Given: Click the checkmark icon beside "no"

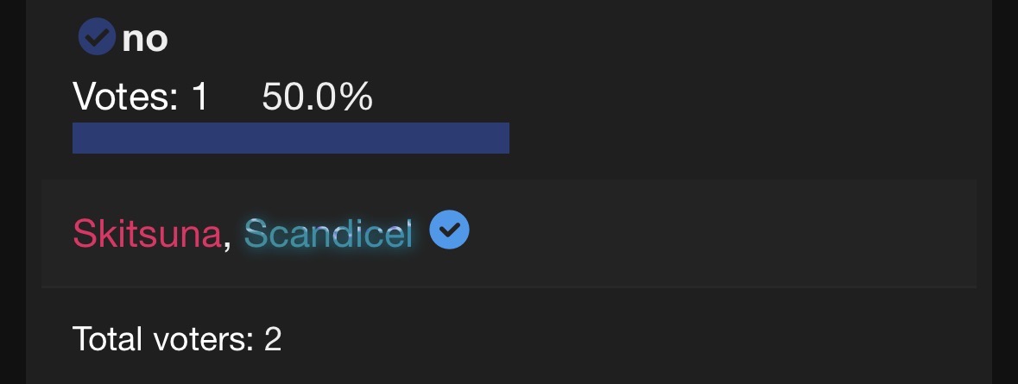Looking at the screenshot, I should [x=97, y=38].
